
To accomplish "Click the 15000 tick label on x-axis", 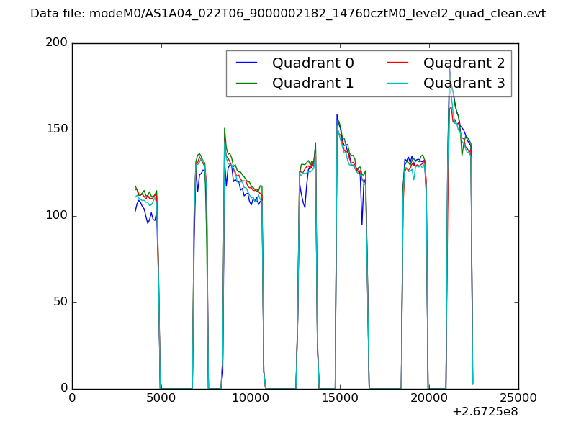I will coord(340,397).
